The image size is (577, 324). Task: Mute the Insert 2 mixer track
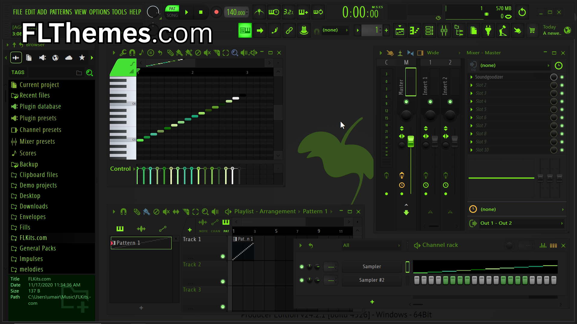(450, 102)
